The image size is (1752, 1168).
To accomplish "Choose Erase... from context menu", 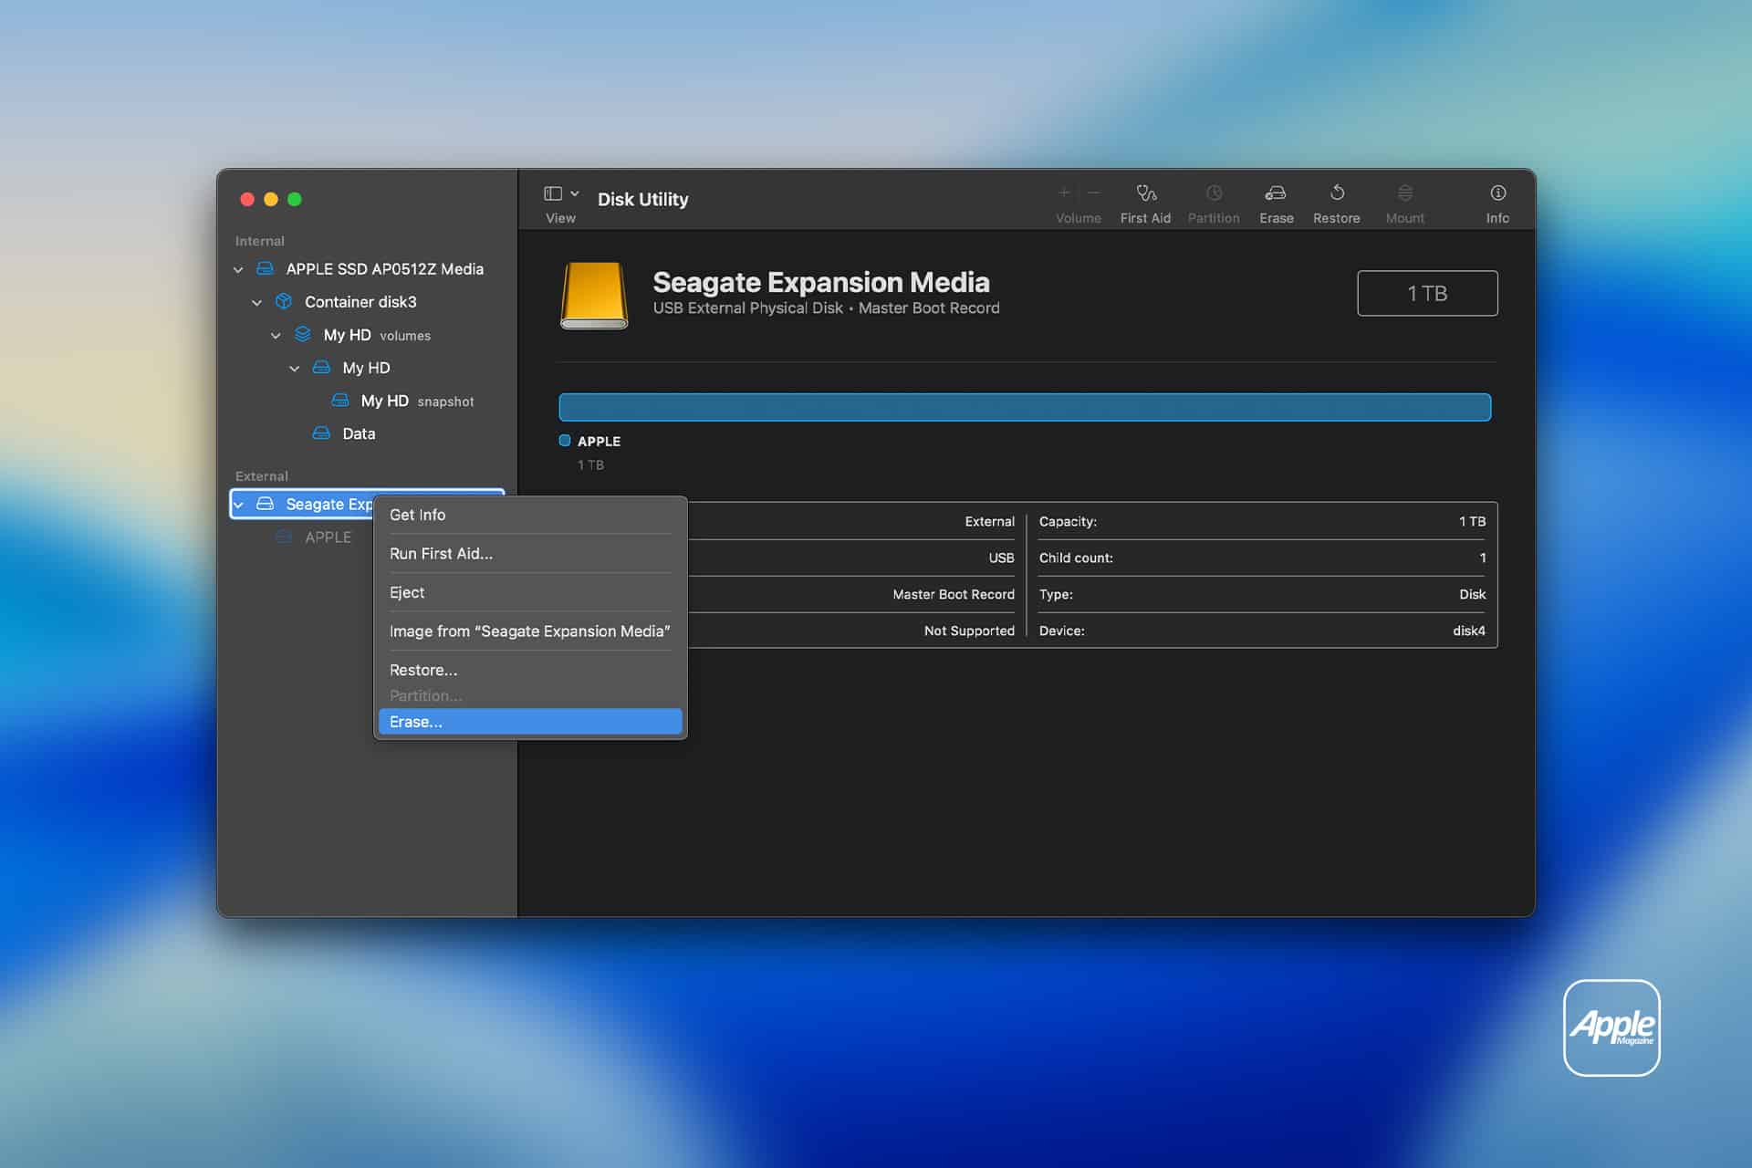I will pyautogui.click(x=530, y=722).
